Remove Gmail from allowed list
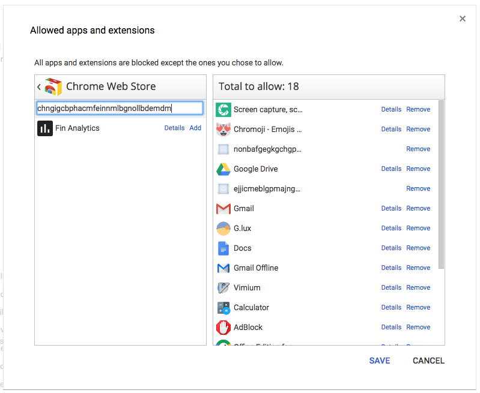Image resolution: width=480 pixels, height=393 pixels. [418, 208]
